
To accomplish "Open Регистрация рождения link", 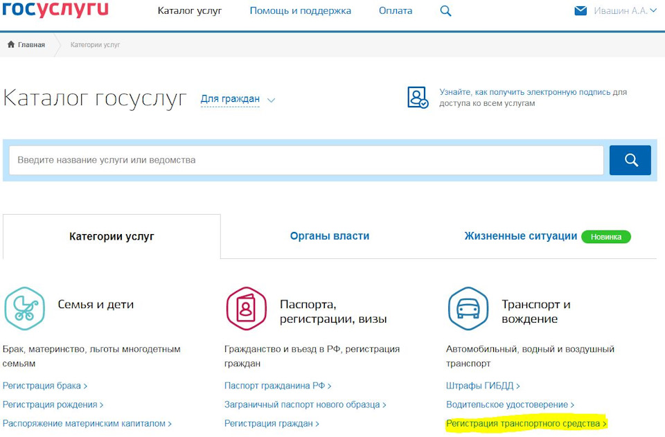I will (53, 404).
